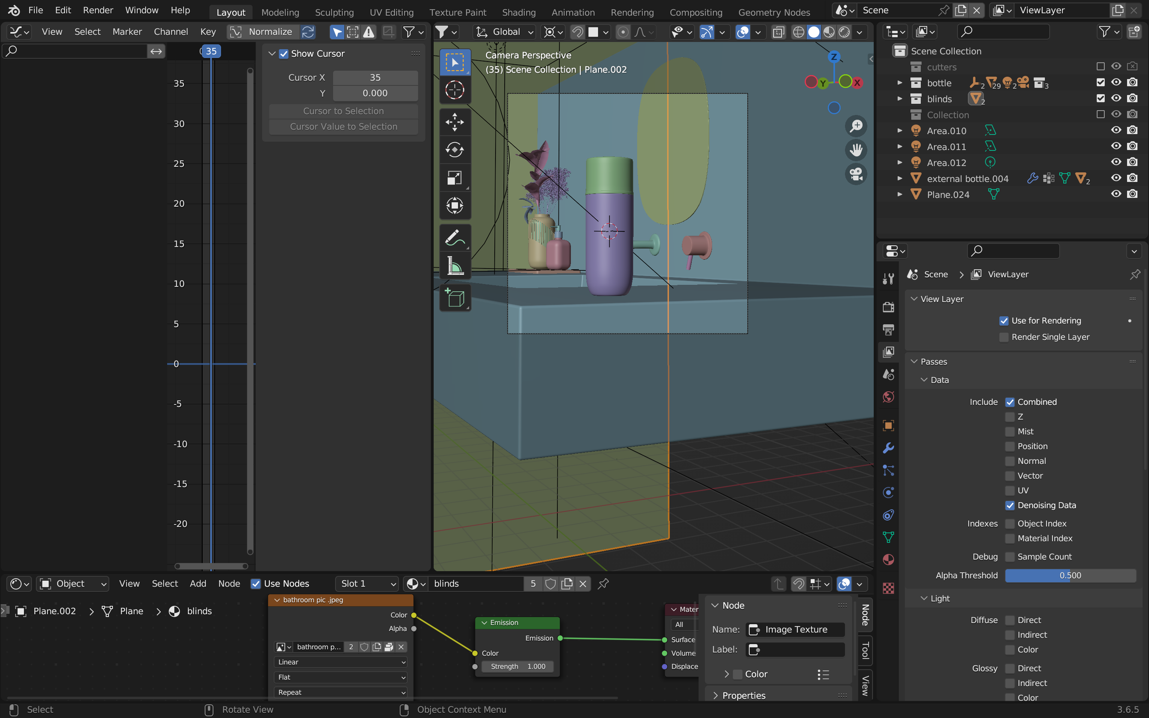Select the Measure tool

coord(455,266)
